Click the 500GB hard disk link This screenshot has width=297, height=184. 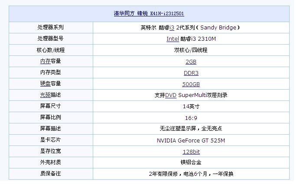[191, 84]
